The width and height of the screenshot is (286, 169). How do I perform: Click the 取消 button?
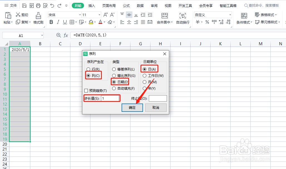(156, 108)
